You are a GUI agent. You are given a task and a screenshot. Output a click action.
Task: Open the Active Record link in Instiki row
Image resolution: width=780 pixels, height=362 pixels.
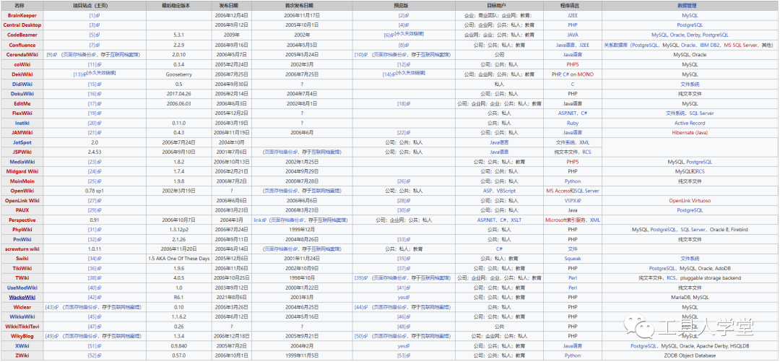pos(690,123)
